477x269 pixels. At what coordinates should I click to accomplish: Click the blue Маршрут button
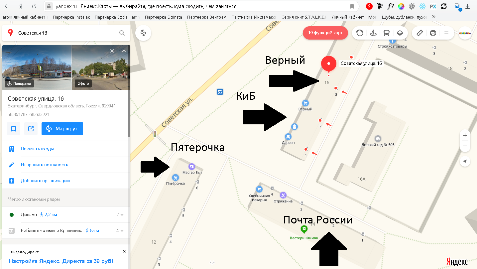[x=62, y=129]
